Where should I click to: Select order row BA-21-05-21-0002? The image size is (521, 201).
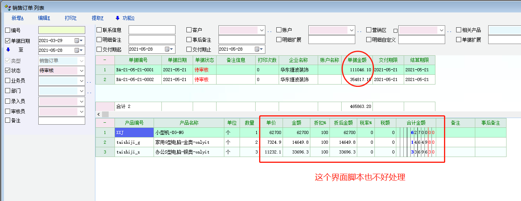coord(134,79)
